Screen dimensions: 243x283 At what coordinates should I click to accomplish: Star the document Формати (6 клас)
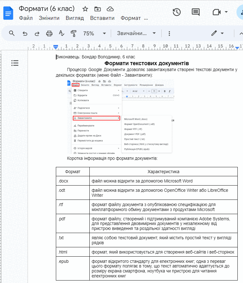85,9
